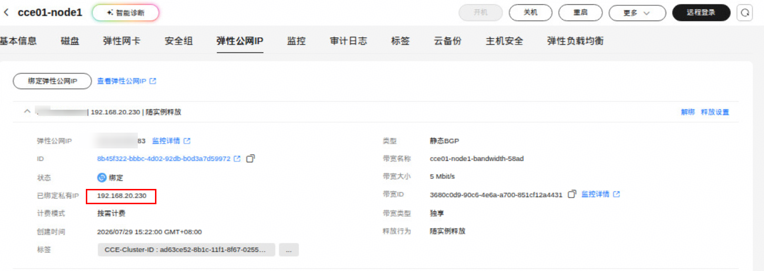This screenshot has height=271, width=764.
Task: Click external icon after bandwidth 监控详情
Action: point(617,194)
